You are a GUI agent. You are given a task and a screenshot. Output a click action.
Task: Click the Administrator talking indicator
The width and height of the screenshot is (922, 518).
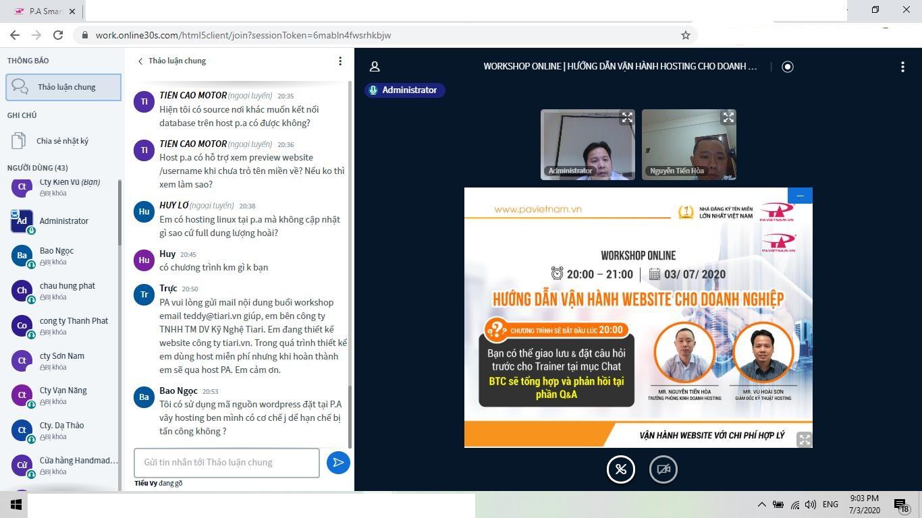pos(404,90)
